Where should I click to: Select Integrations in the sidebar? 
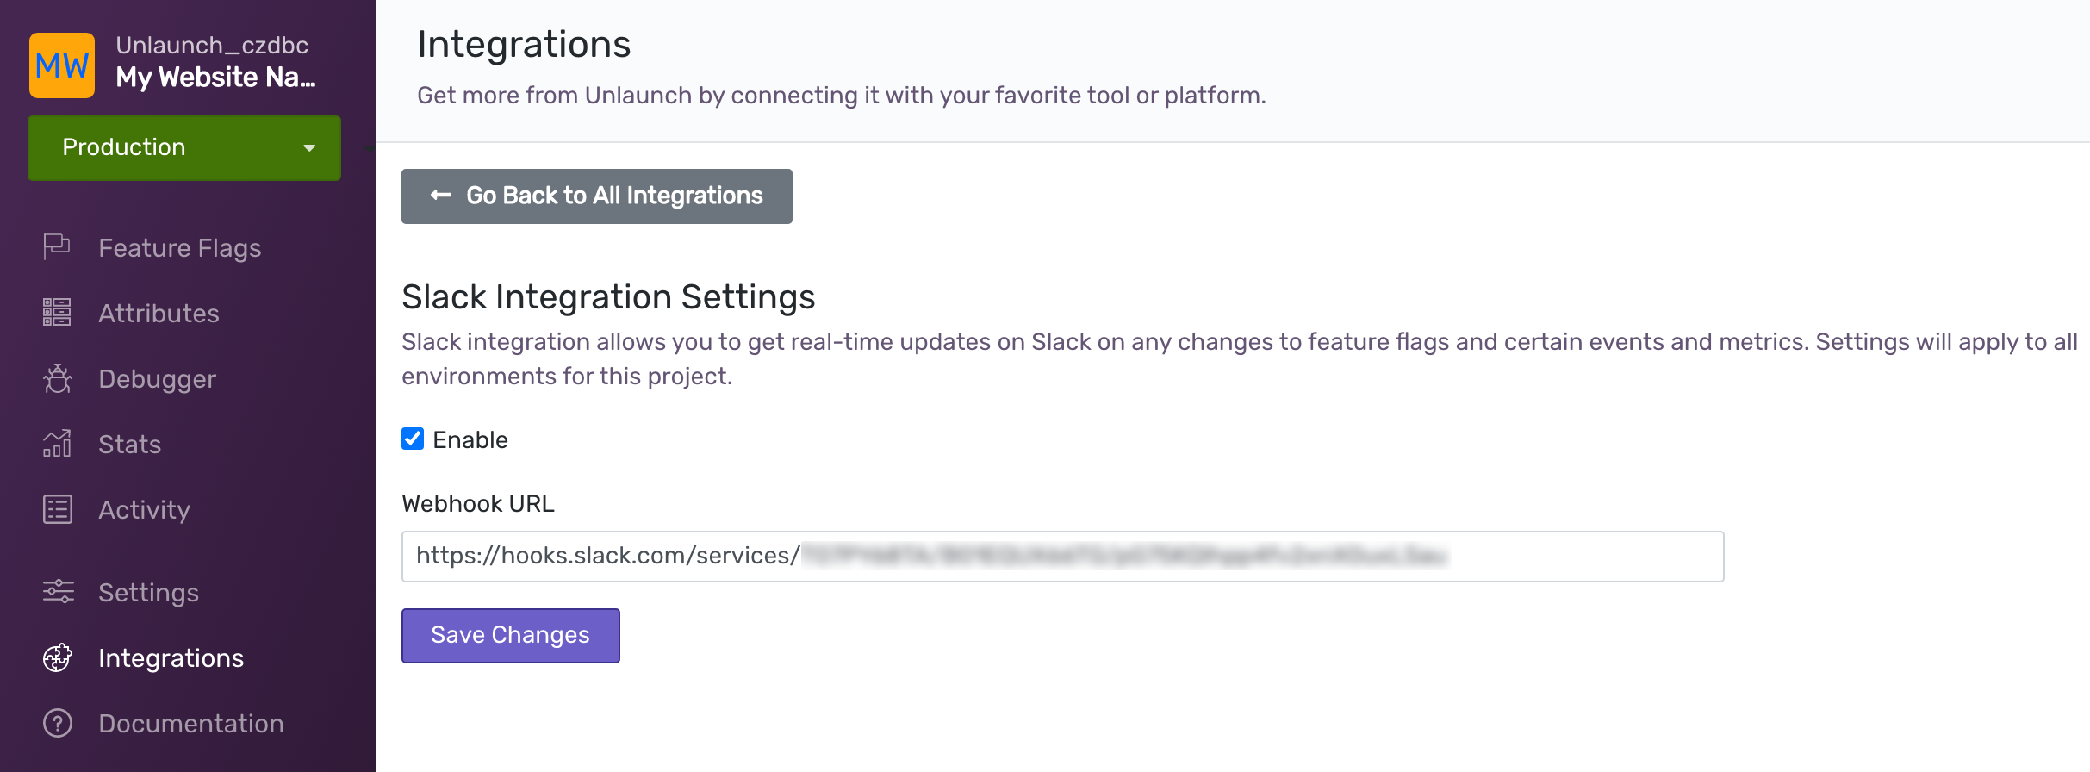pyautogui.click(x=171, y=658)
